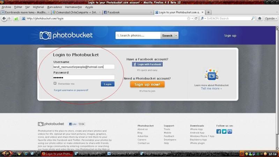The width and height of the screenshot is (279, 157).
Task: Open the Editar menu
Action: (18, 7)
